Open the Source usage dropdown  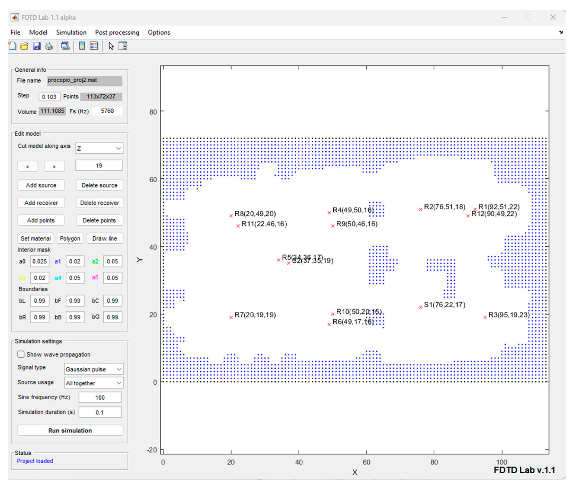[x=94, y=383]
